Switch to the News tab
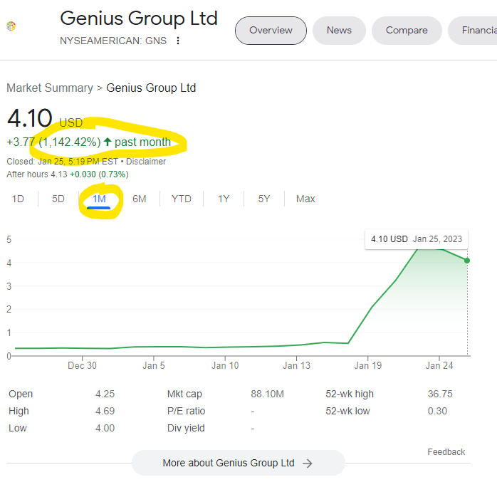This screenshot has width=497, height=487. tap(339, 31)
